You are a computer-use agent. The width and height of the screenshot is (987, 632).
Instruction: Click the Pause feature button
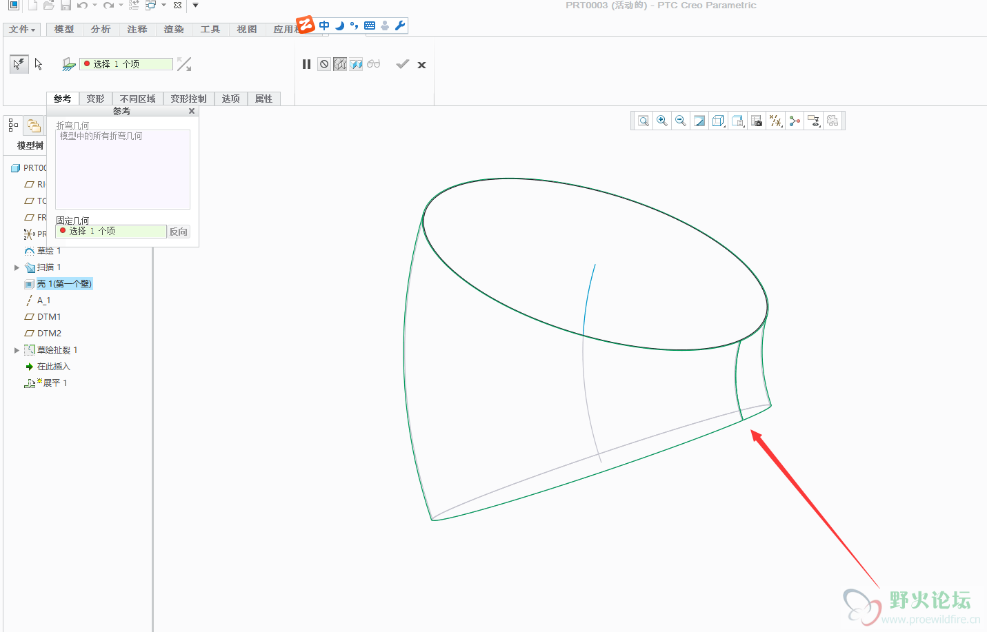[306, 64]
